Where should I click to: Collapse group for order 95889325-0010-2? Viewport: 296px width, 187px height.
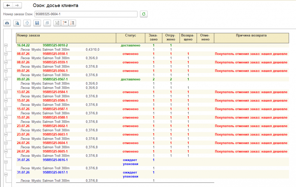click(6, 45)
